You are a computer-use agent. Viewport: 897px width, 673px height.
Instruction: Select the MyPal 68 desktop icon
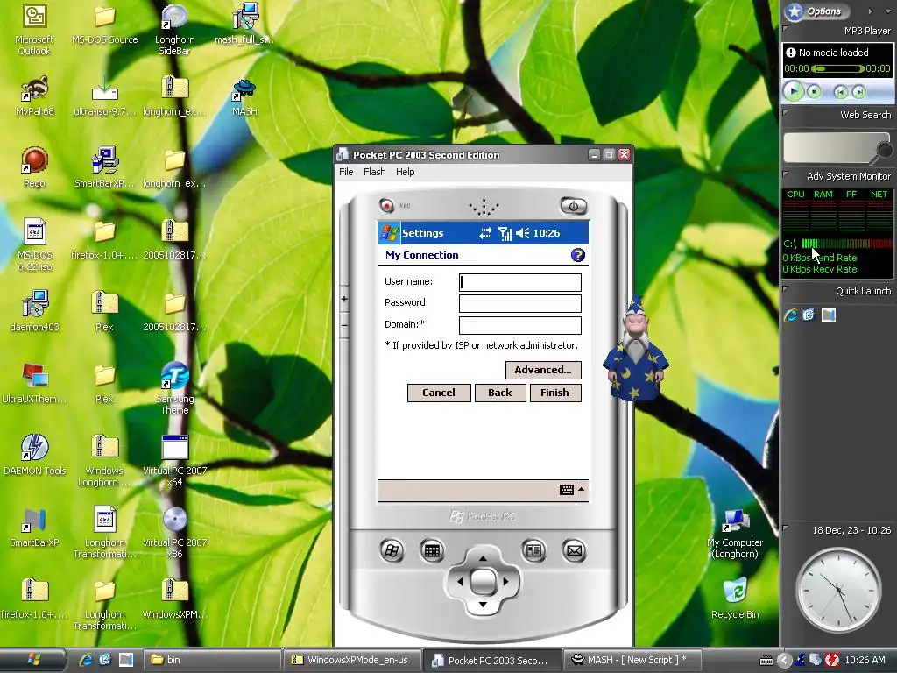click(34, 95)
